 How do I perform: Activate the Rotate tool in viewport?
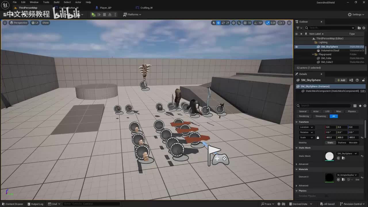(x=223, y=23)
